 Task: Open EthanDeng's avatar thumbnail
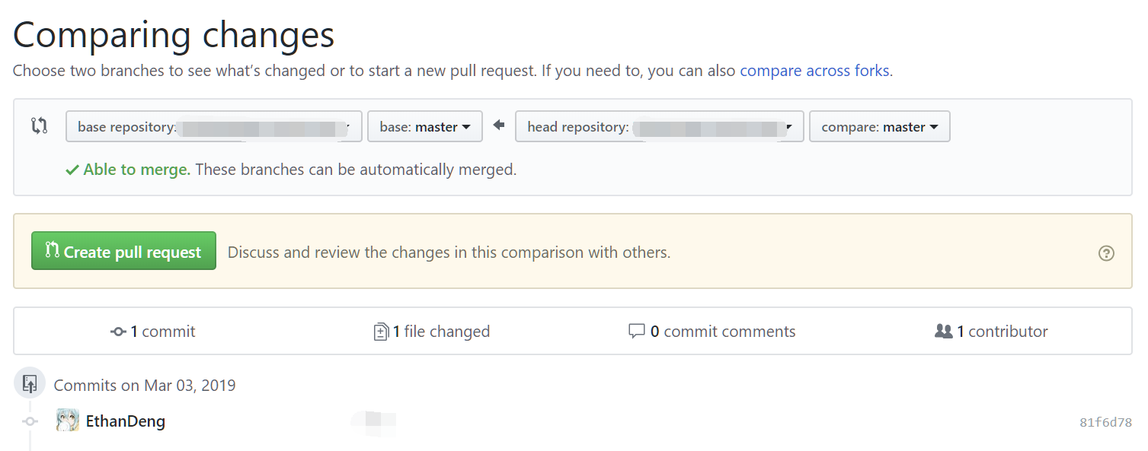pyautogui.click(x=68, y=421)
